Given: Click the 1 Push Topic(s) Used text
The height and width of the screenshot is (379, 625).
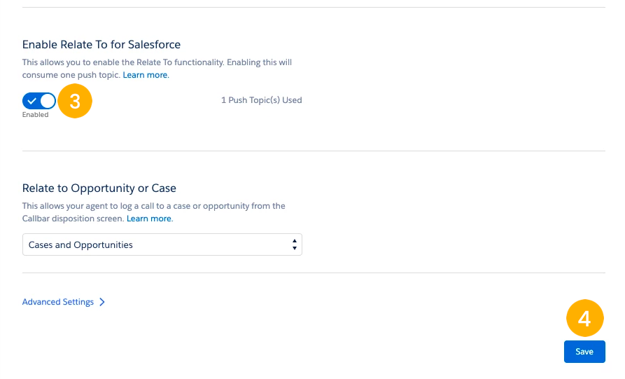Looking at the screenshot, I should pyautogui.click(x=262, y=100).
